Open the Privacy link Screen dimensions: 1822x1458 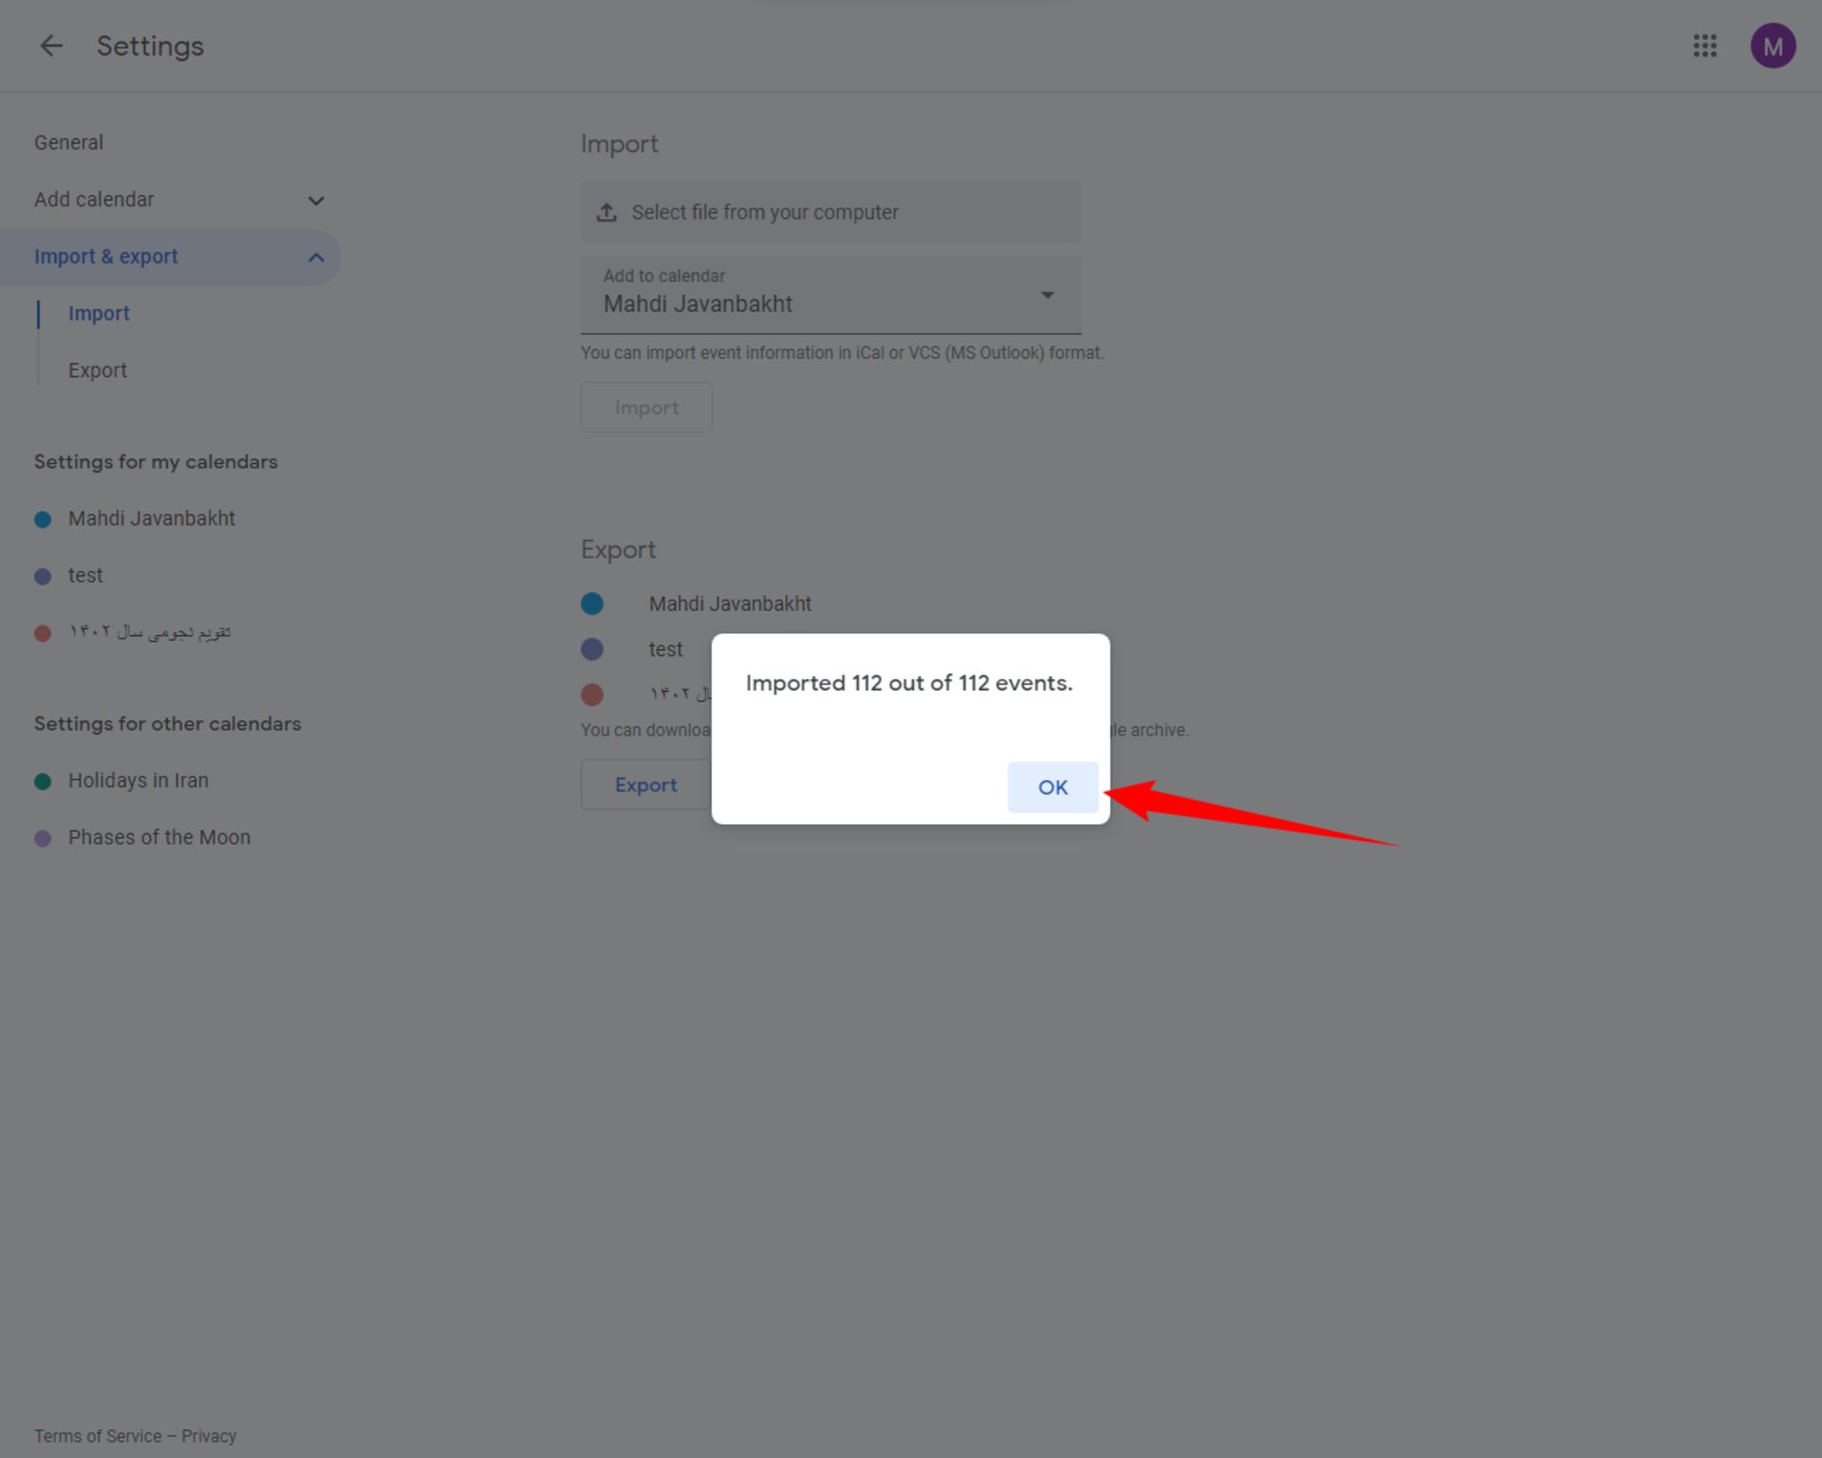[x=209, y=1436]
